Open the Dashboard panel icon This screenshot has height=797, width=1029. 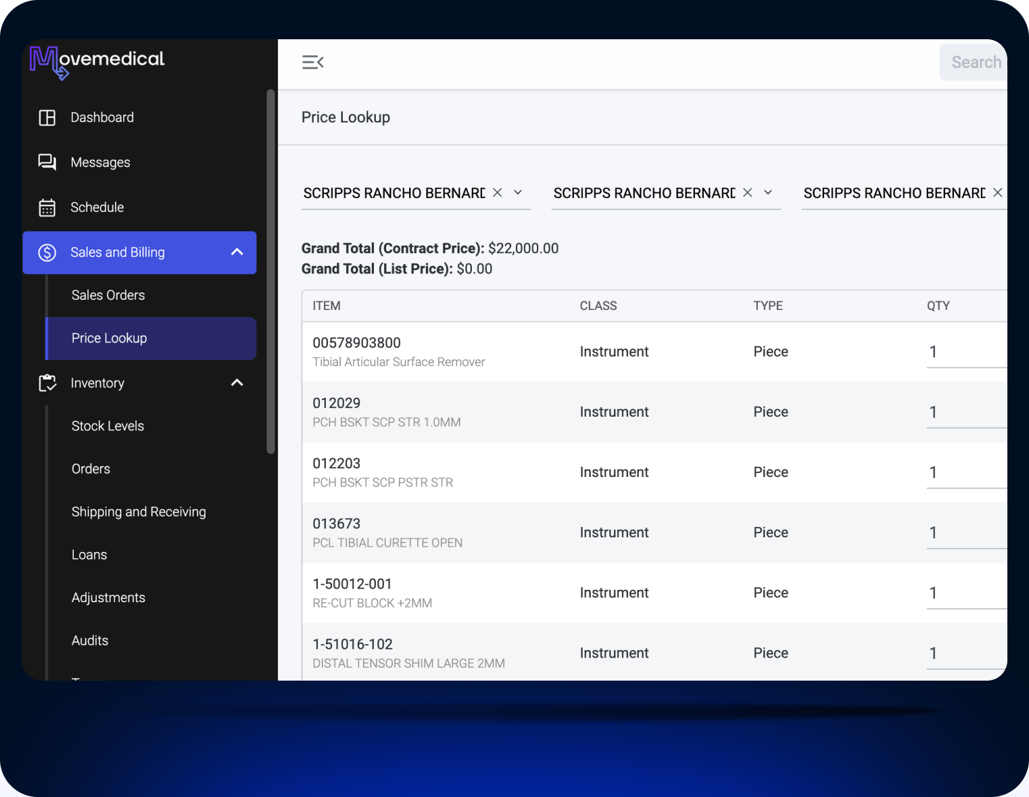point(47,117)
